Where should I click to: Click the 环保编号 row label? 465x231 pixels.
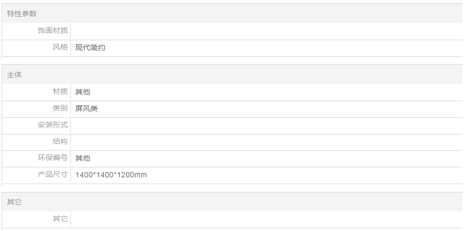pos(53,158)
